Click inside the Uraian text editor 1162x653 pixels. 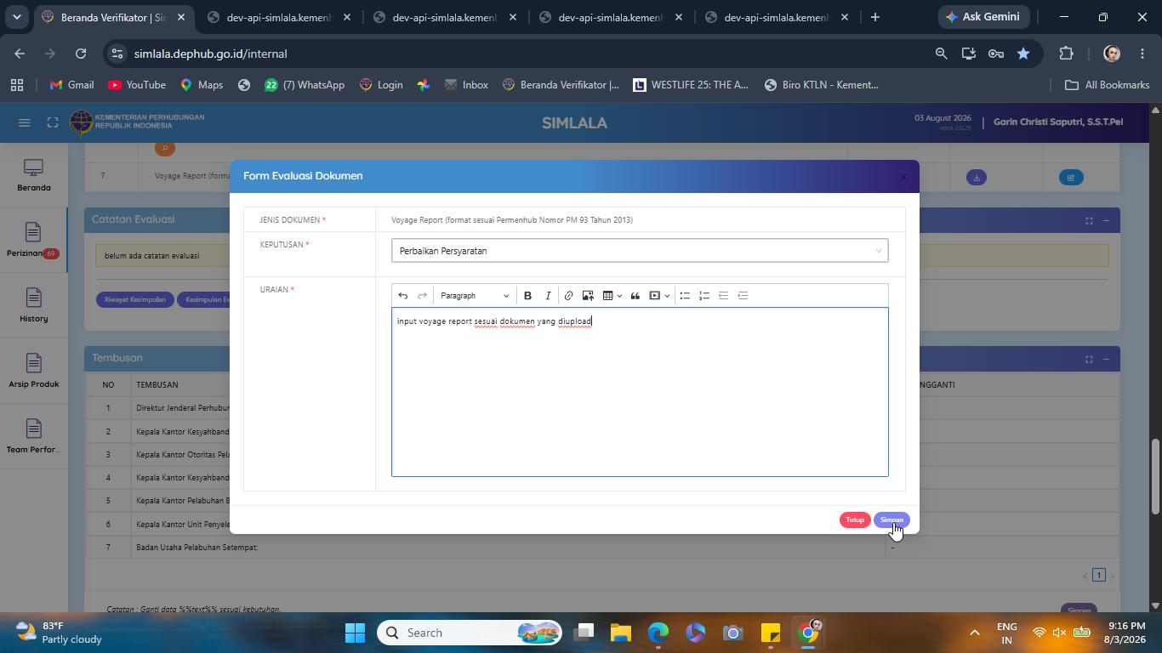(x=640, y=392)
